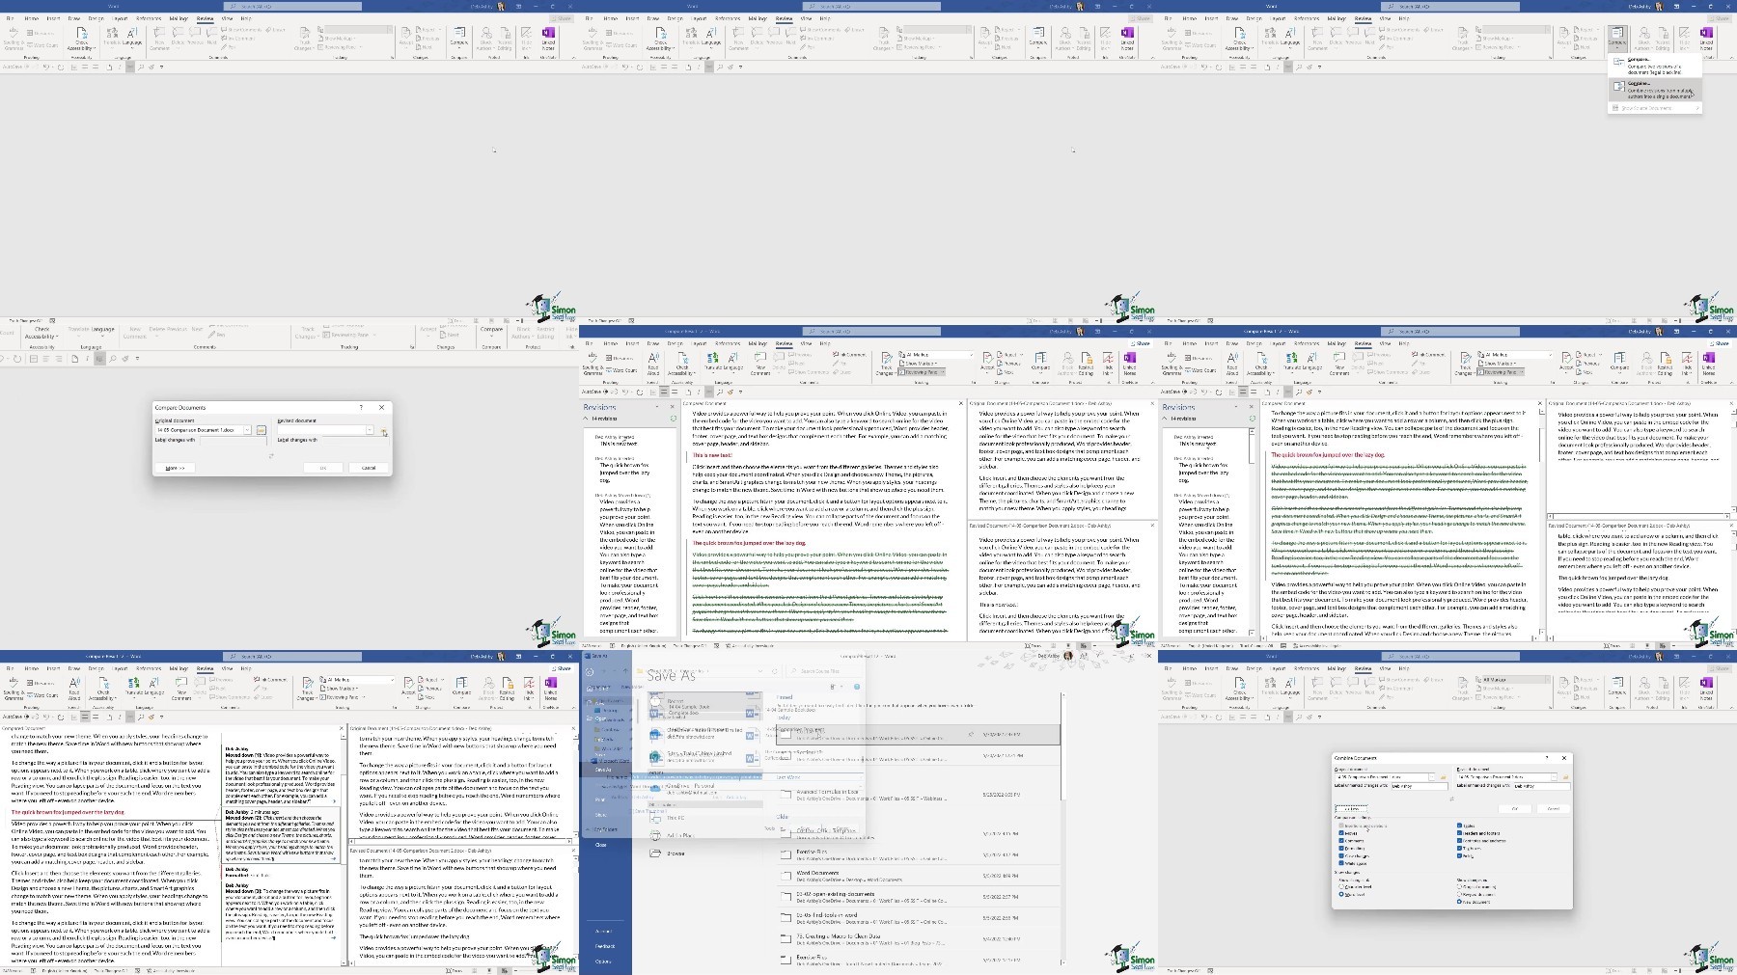The image size is (1737, 975).
Task: Click Word Count in window with open Compare menu
Action: coord(1200,45)
